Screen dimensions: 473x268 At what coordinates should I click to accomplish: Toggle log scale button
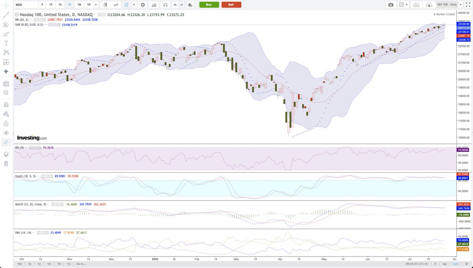coord(444,264)
